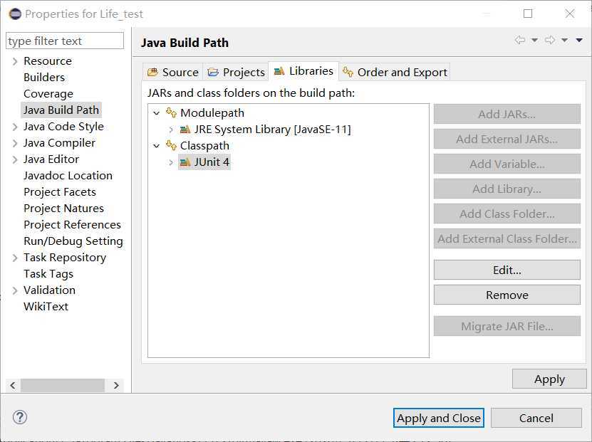This screenshot has height=442, width=592.
Task: Click the help question mark icon
Action: pos(20,418)
